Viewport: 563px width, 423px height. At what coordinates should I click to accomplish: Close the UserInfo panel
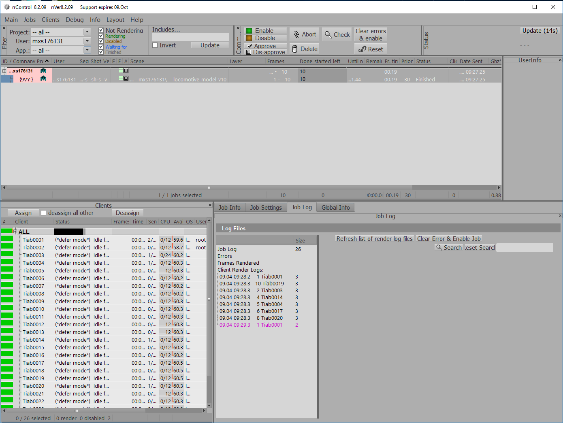pyautogui.click(x=560, y=60)
